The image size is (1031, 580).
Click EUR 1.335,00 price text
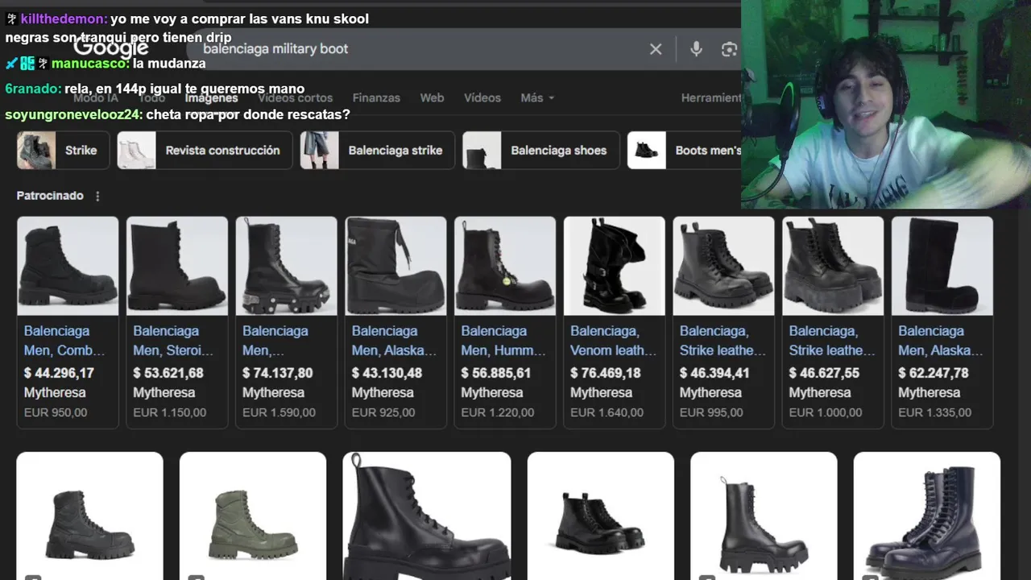pos(935,412)
